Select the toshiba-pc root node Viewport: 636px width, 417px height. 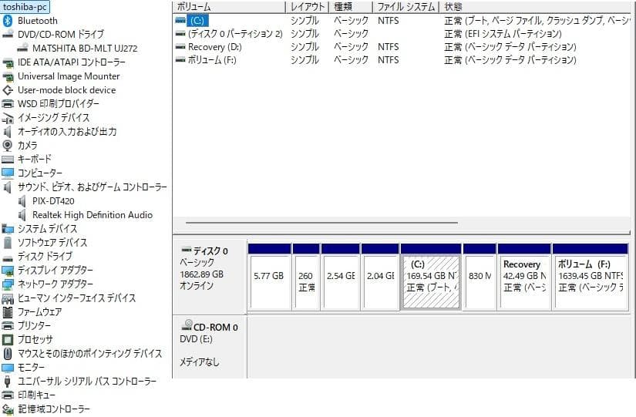[25, 7]
